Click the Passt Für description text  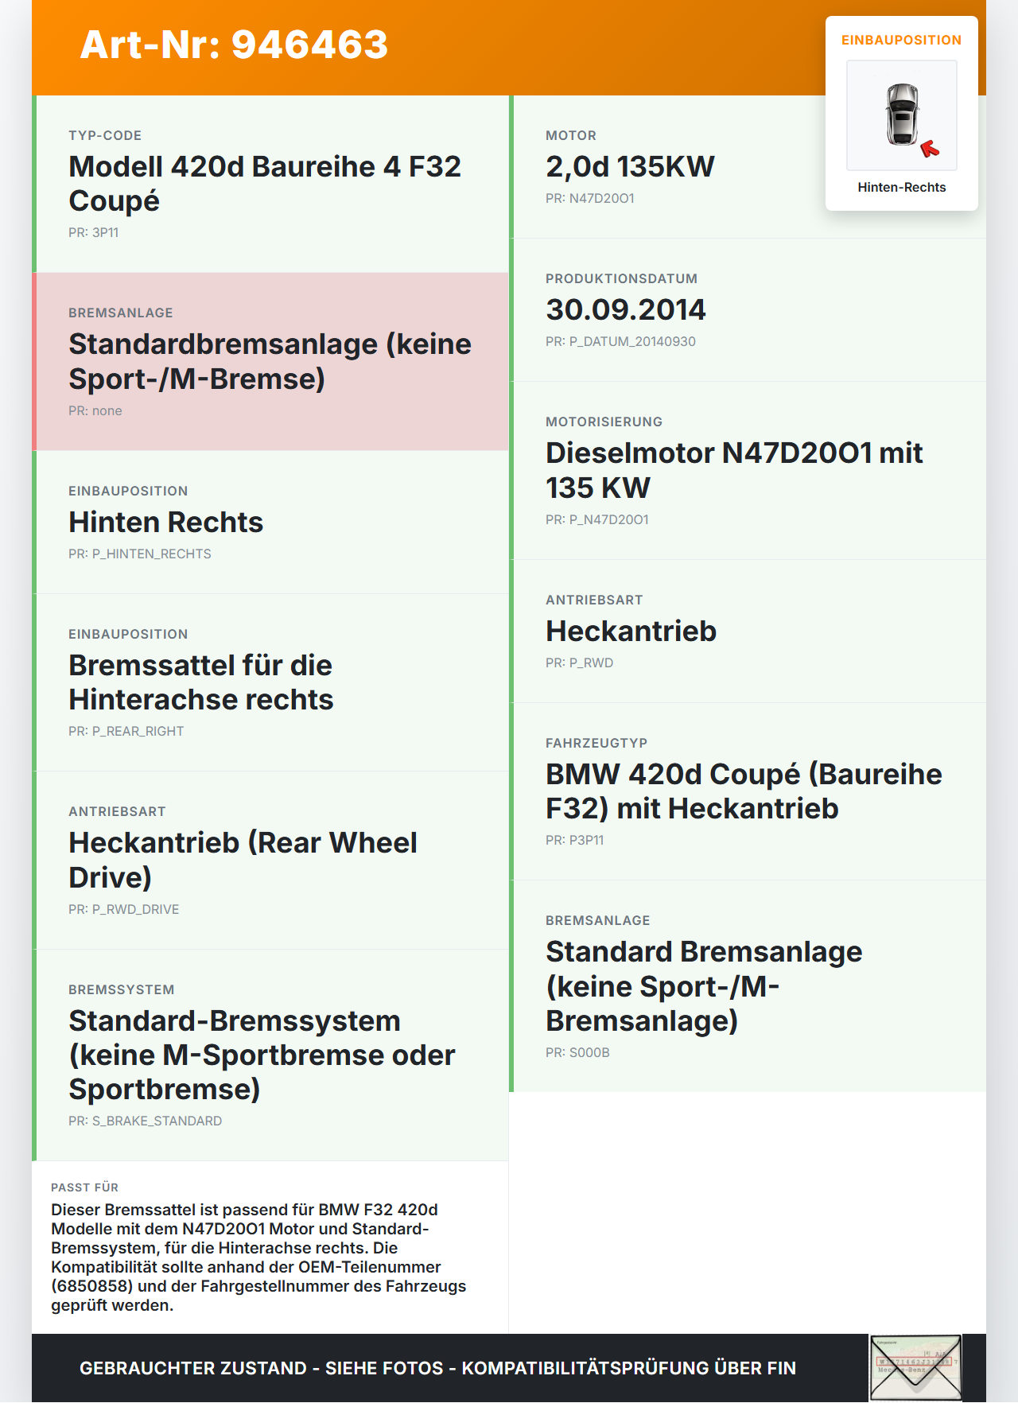[259, 1257]
